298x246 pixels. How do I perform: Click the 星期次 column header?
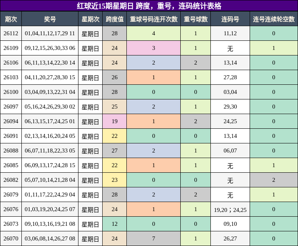coord(90,19)
